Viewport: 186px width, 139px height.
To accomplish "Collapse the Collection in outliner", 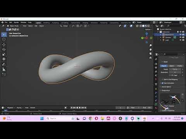I will pyautogui.click(x=158, y=32).
